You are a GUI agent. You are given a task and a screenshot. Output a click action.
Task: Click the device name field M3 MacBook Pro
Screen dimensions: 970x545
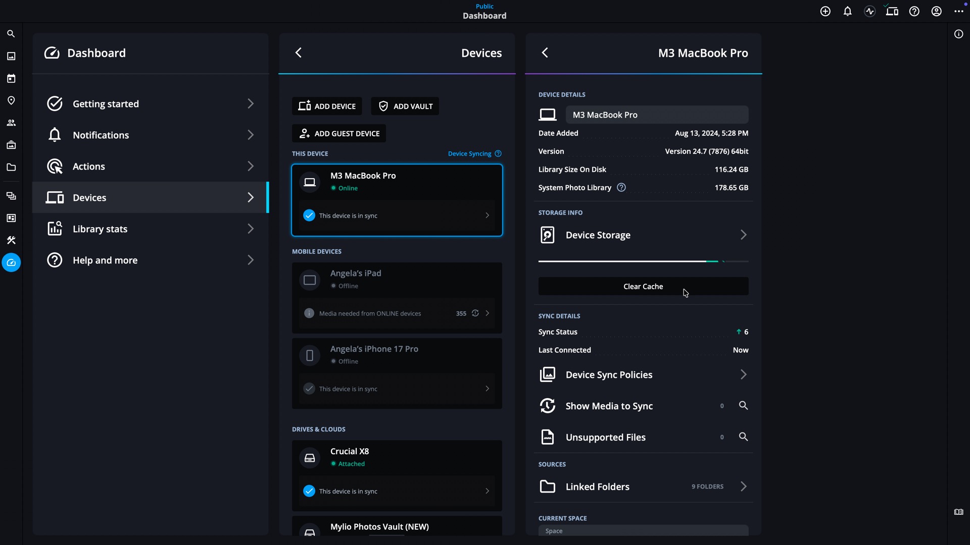click(x=656, y=115)
